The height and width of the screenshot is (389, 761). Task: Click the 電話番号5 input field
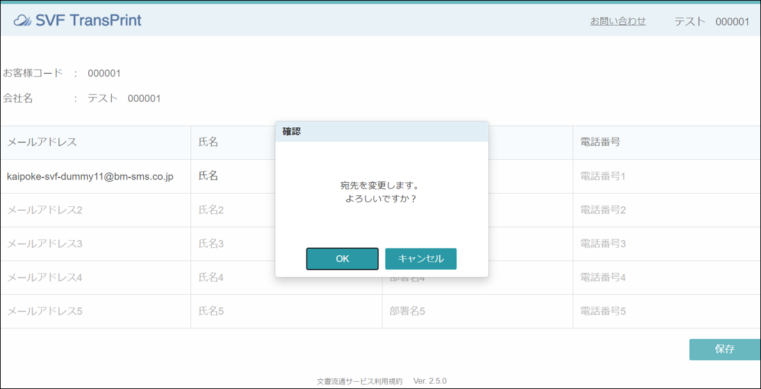click(667, 311)
